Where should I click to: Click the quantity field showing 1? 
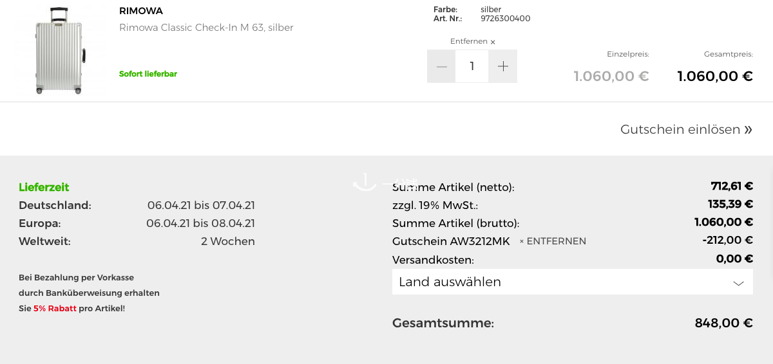(x=472, y=66)
